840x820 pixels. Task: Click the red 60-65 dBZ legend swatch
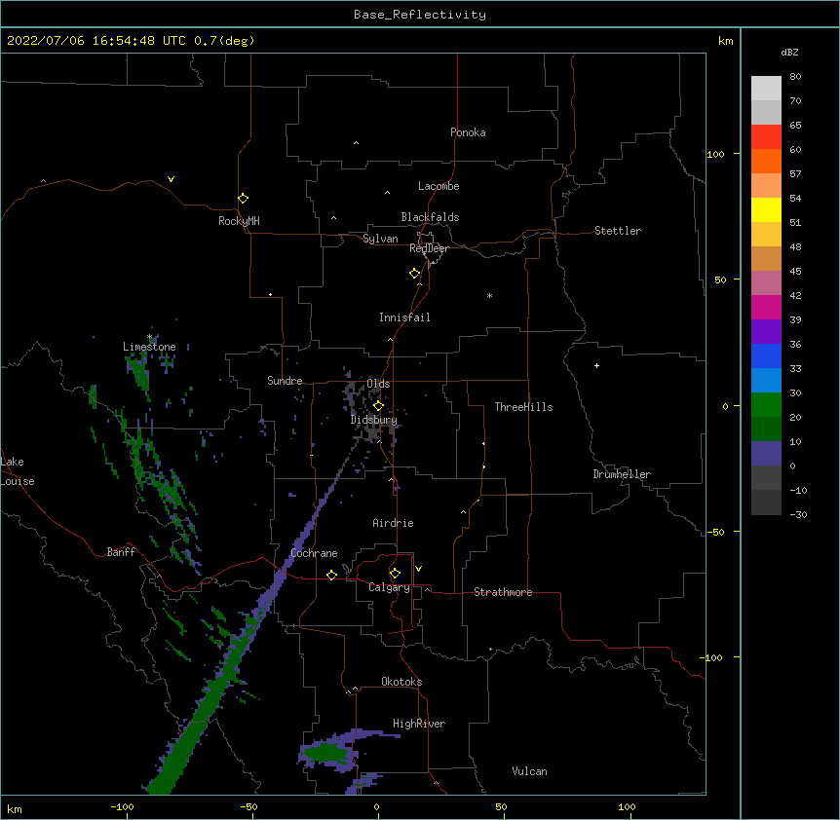coord(766,137)
